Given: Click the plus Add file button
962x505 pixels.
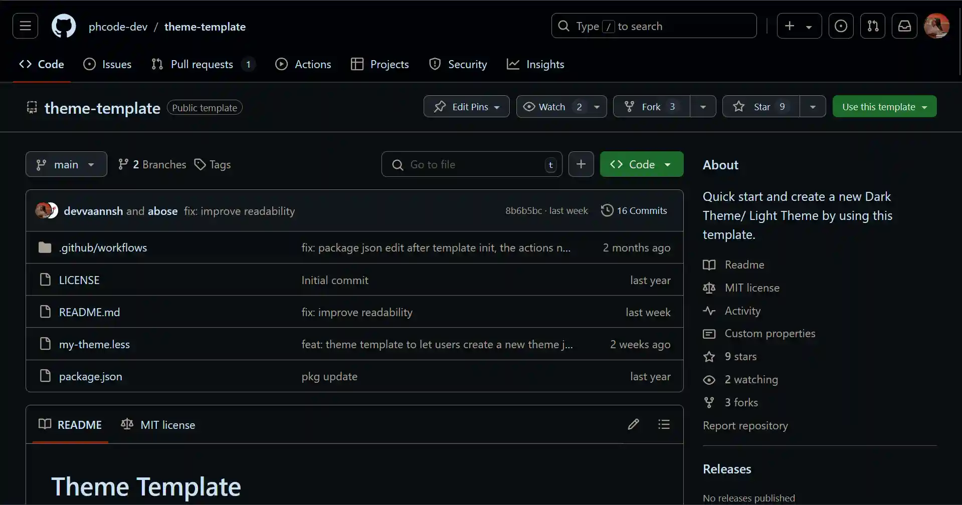Looking at the screenshot, I should click(x=581, y=164).
